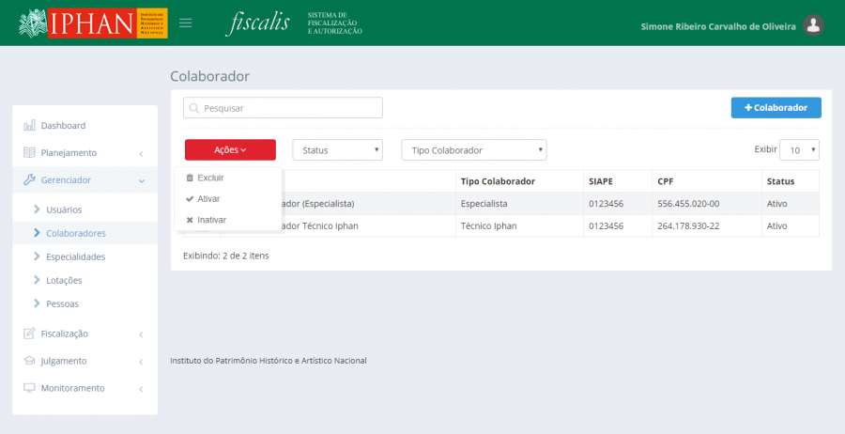This screenshot has height=434, width=845.
Task: Select Ativar in the Ações menu
Action: pos(208,199)
